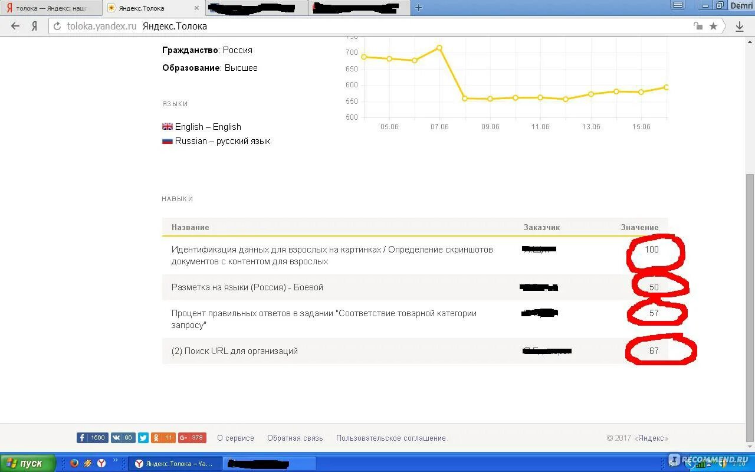Select the Процент правильных ответов skill row
This screenshot has height=472, width=755.
415,319
